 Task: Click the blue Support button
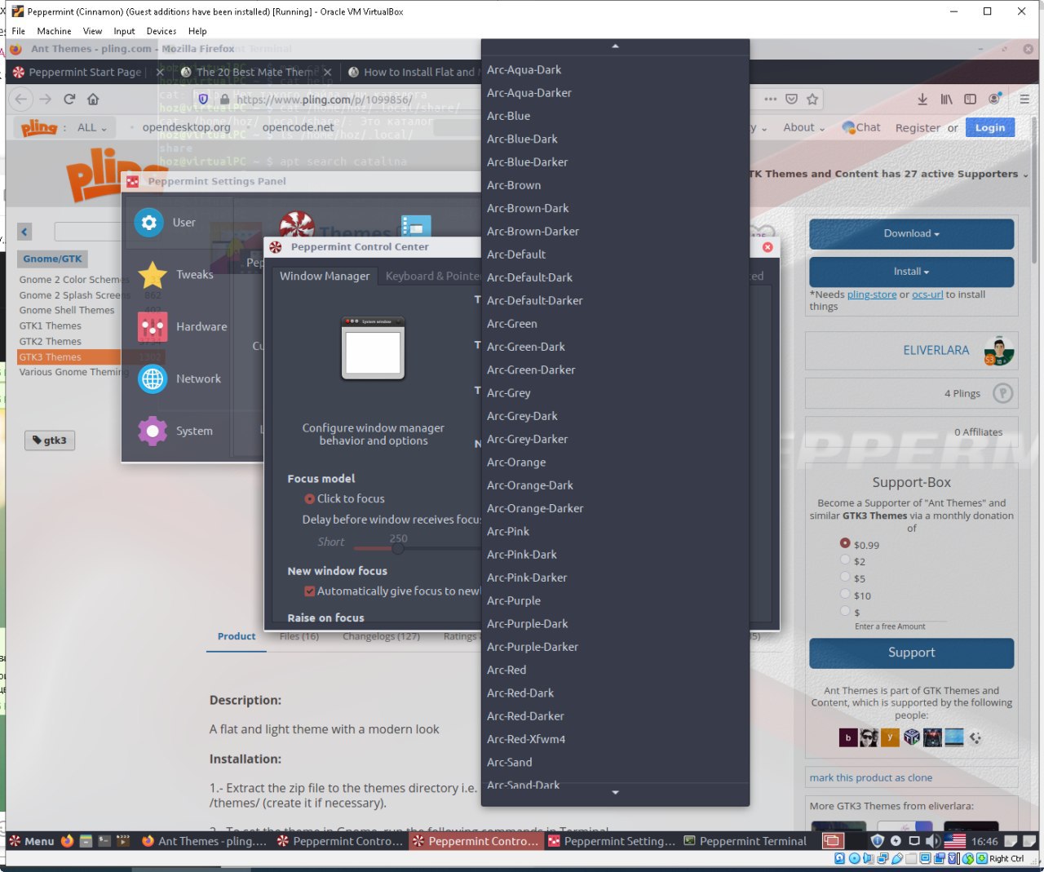[911, 653]
